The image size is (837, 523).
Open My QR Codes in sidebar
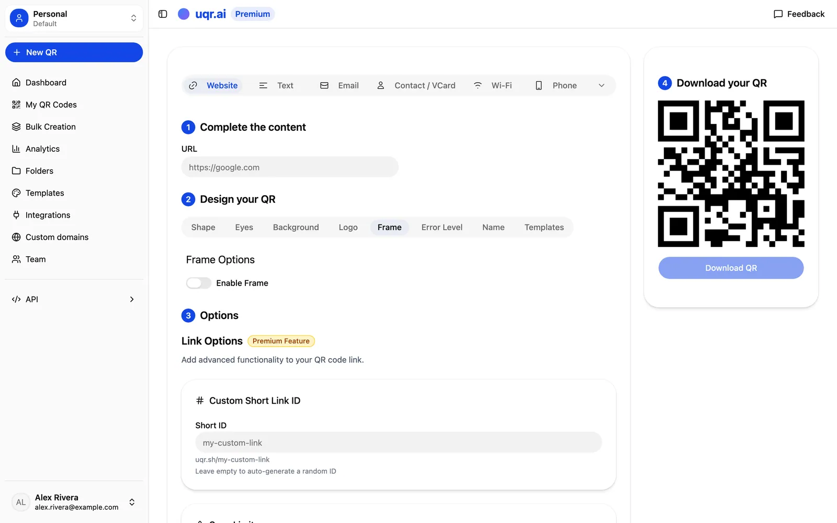[x=74, y=105]
